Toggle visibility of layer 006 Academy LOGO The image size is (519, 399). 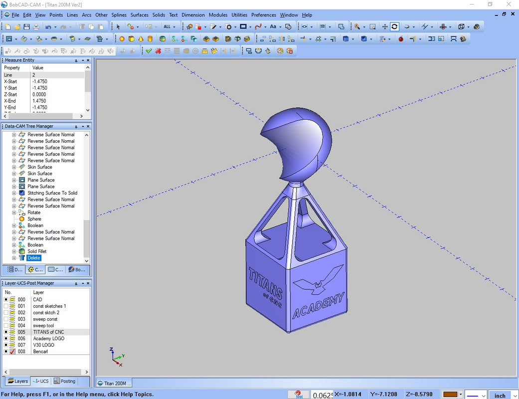pyautogui.click(x=6, y=339)
